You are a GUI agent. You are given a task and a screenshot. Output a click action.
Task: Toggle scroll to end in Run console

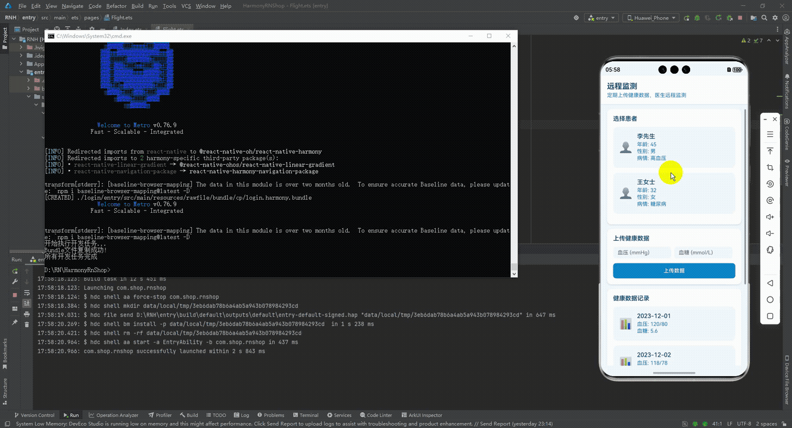(x=27, y=303)
